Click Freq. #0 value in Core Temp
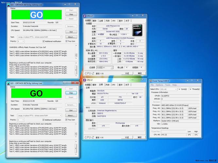Screen dimensions: 218x163 174,108
